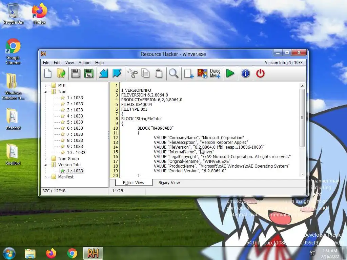Click the "CompanyName" value line in editor
Image resolution: width=347 pixels, height=260 pixels.
click(x=199, y=137)
